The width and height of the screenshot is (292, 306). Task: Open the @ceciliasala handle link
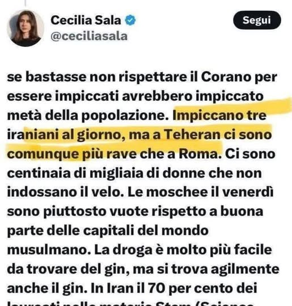click(x=89, y=36)
